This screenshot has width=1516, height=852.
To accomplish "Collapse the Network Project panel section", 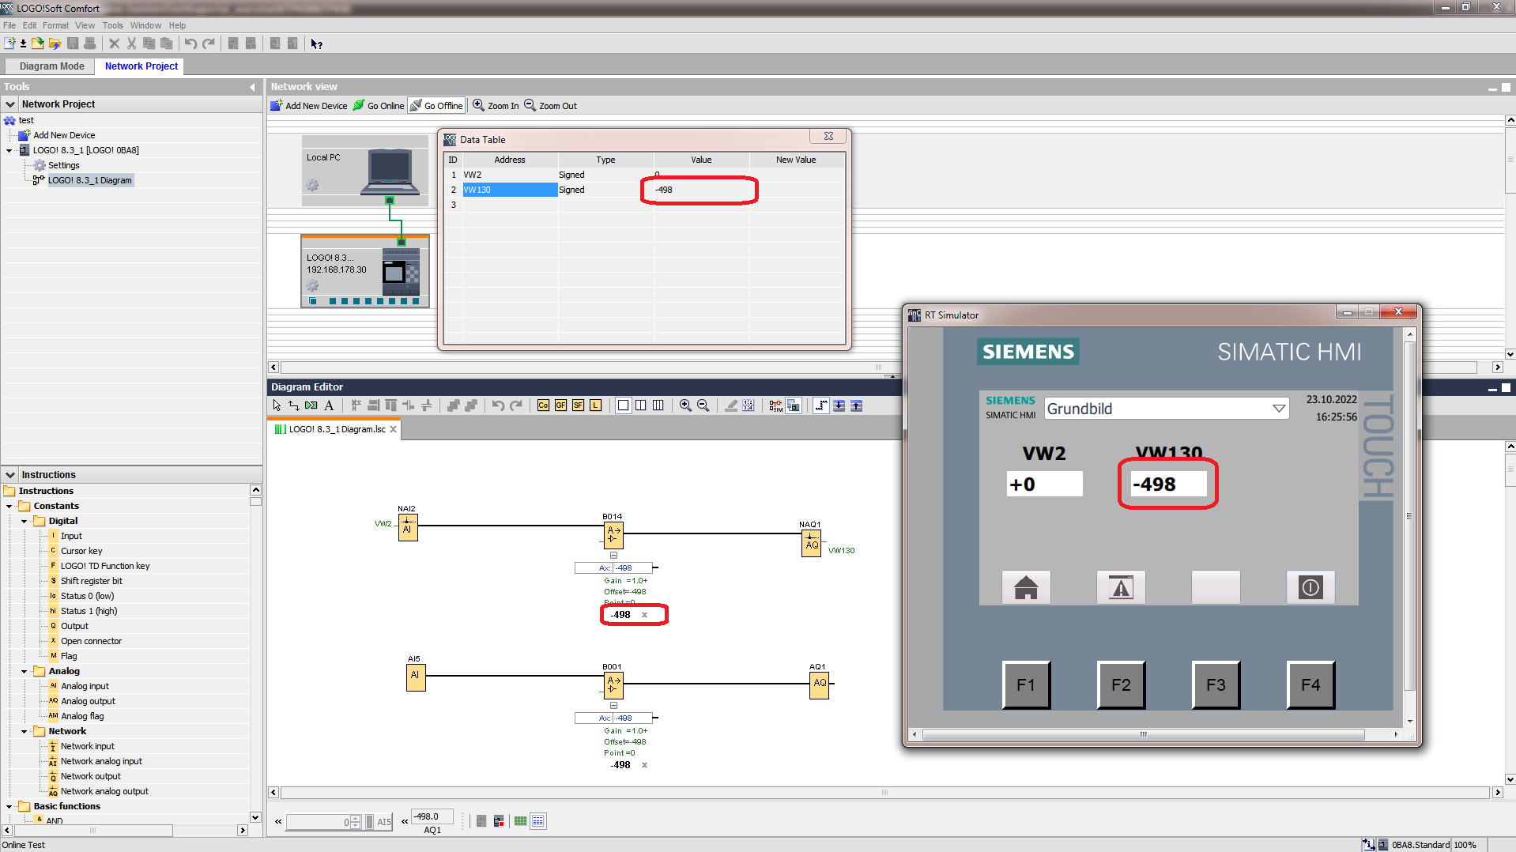I will [x=10, y=104].
